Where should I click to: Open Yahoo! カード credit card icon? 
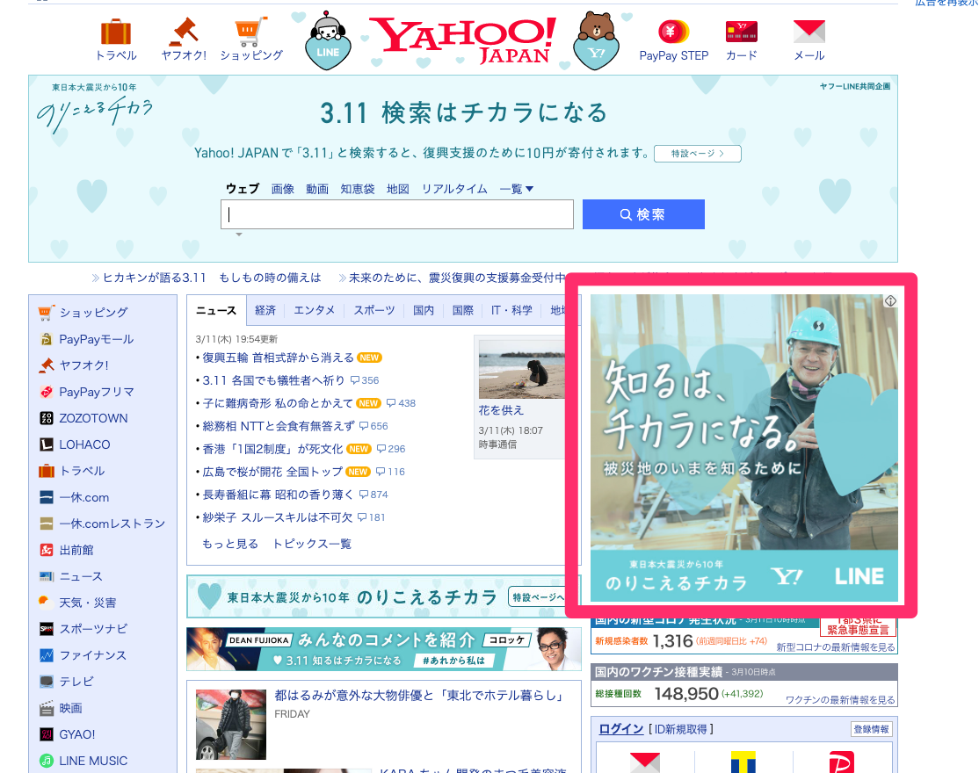(741, 33)
